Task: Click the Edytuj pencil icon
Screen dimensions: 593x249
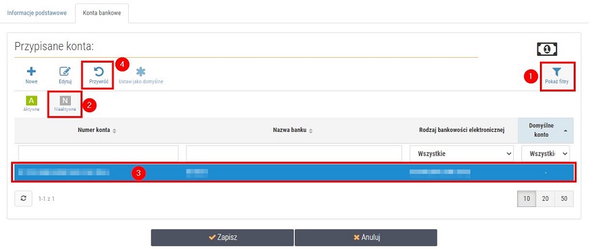Action: [65, 72]
